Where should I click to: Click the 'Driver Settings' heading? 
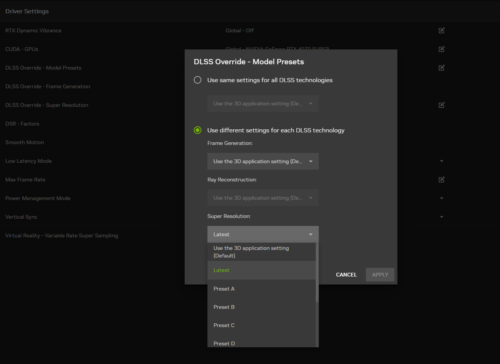click(27, 11)
